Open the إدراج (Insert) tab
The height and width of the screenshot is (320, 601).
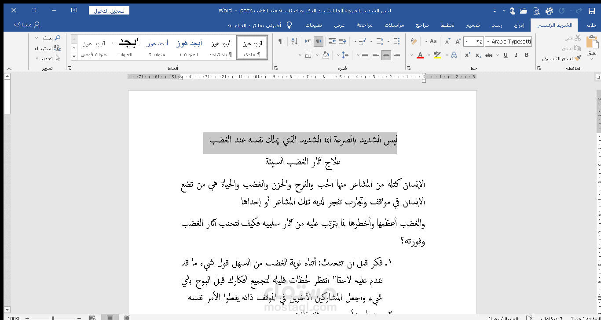pos(519,25)
